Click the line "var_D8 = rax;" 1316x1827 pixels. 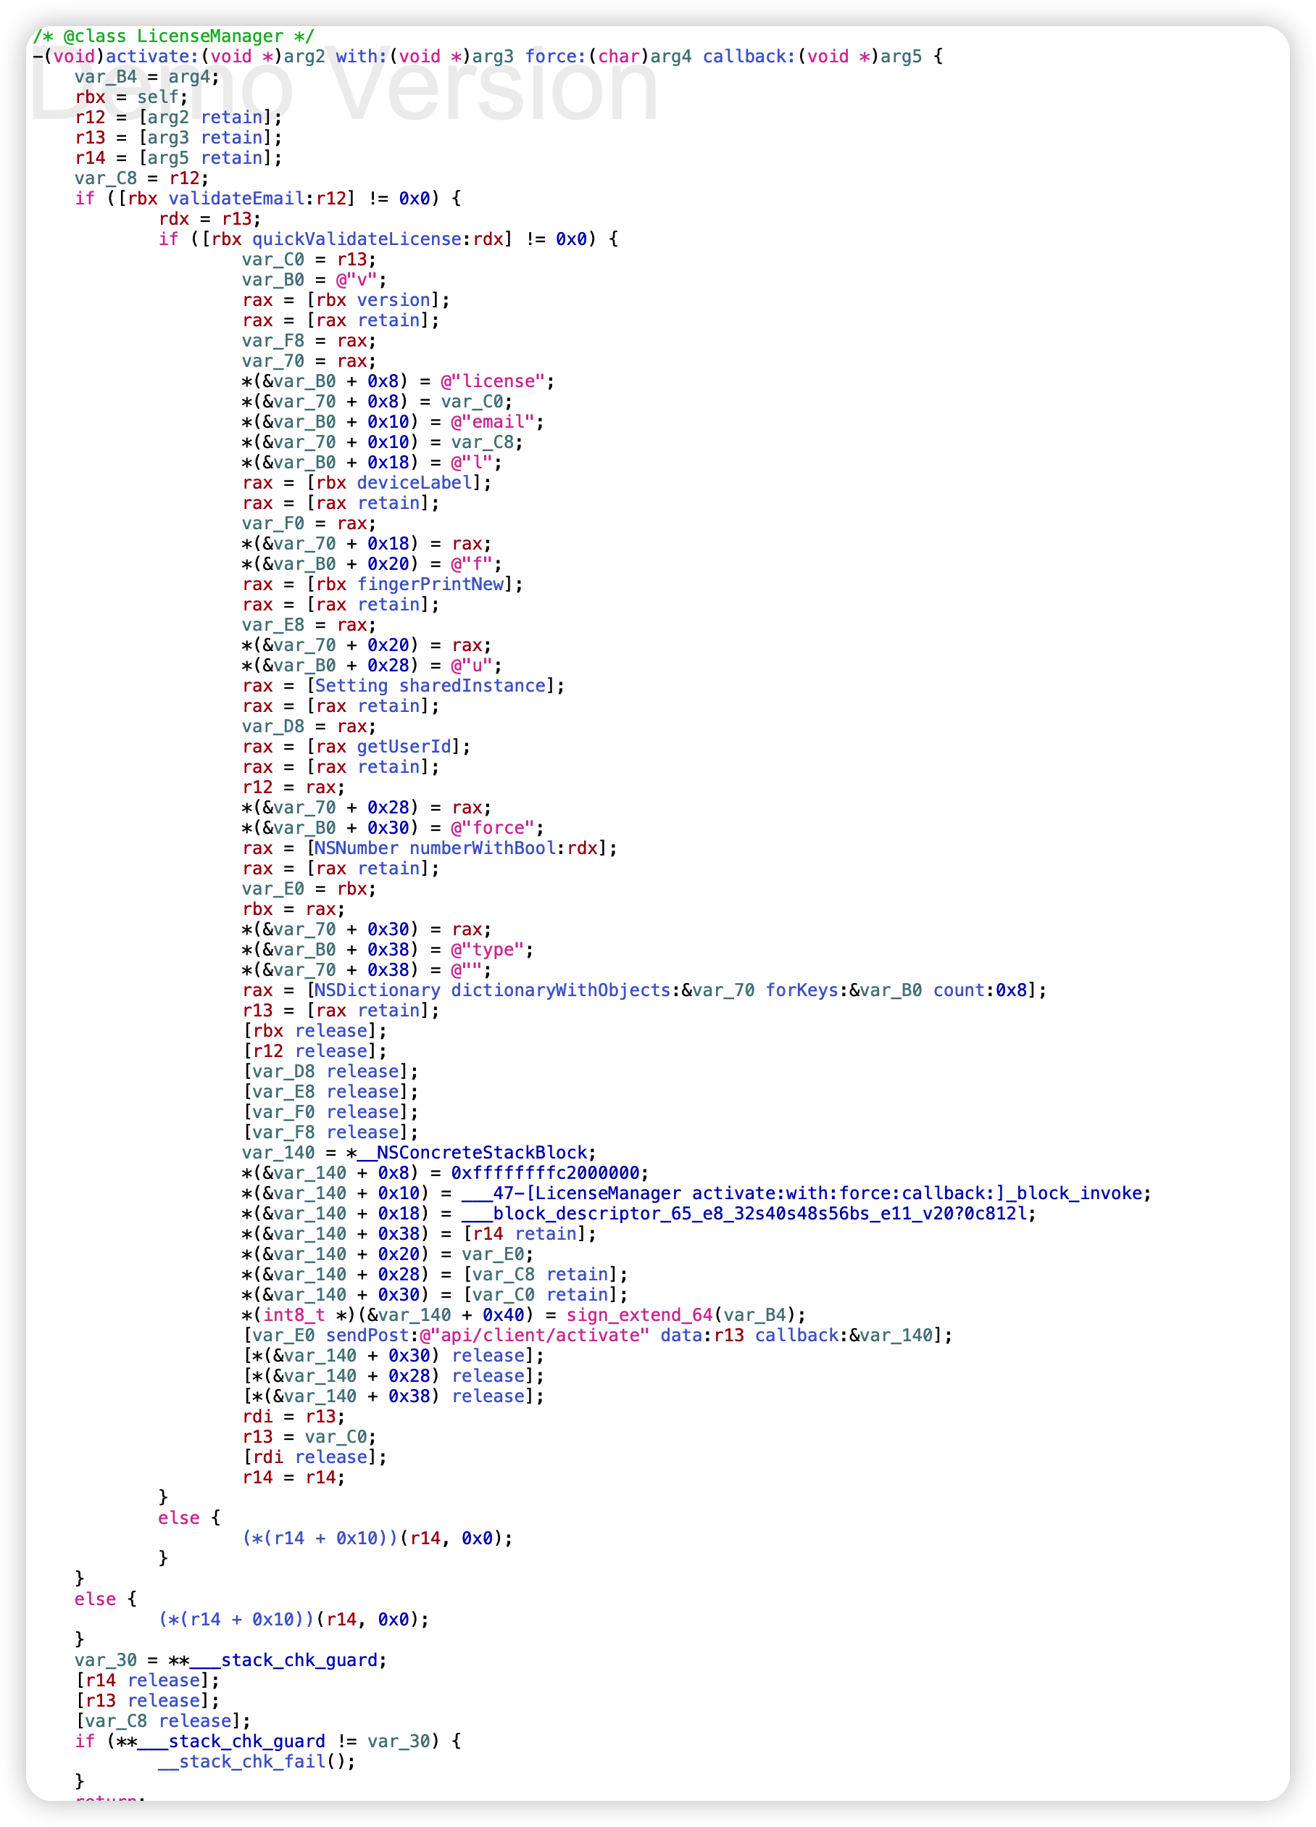309,726
